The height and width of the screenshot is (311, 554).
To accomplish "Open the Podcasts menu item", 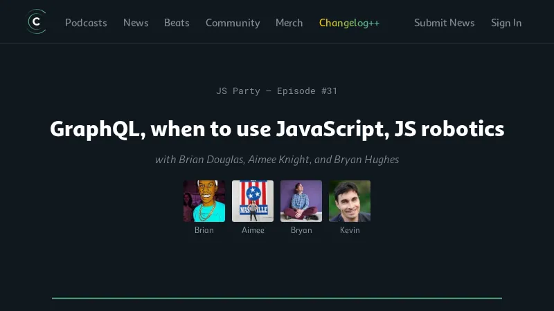I will [x=86, y=23].
